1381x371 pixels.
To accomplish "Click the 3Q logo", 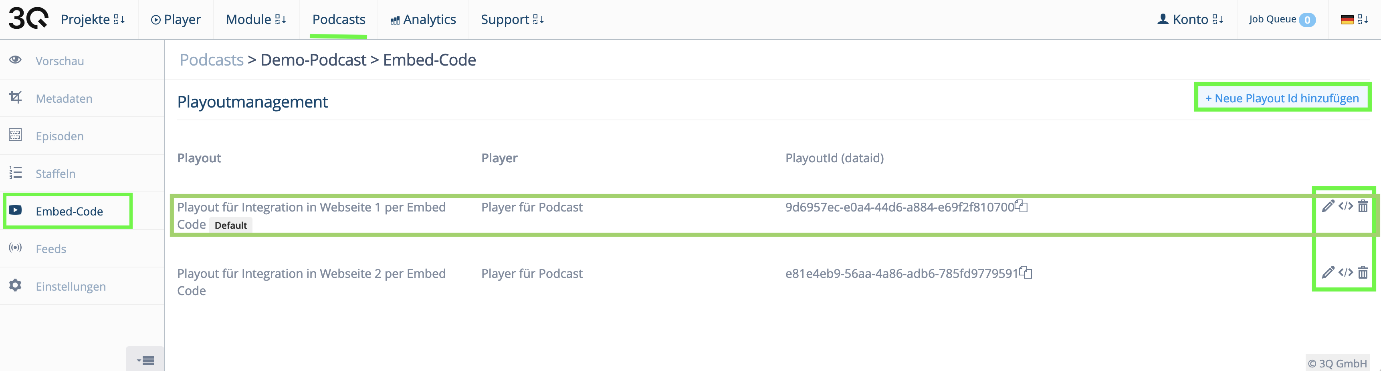I will coord(28,18).
